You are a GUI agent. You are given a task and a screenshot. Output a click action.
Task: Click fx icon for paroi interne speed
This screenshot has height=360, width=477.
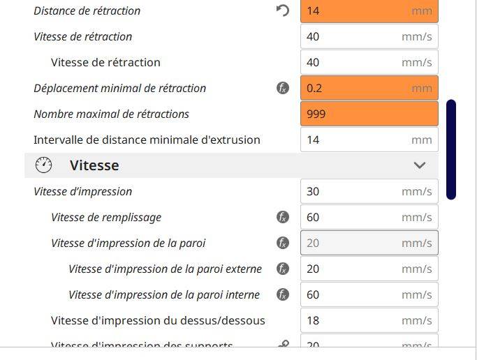(x=283, y=294)
